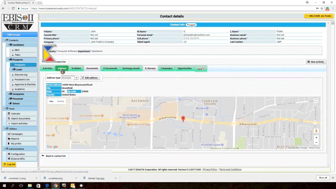The width and height of the screenshot is (336, 189).
Task: Bookmark this page with the star
Action: [x=322, y=9]
